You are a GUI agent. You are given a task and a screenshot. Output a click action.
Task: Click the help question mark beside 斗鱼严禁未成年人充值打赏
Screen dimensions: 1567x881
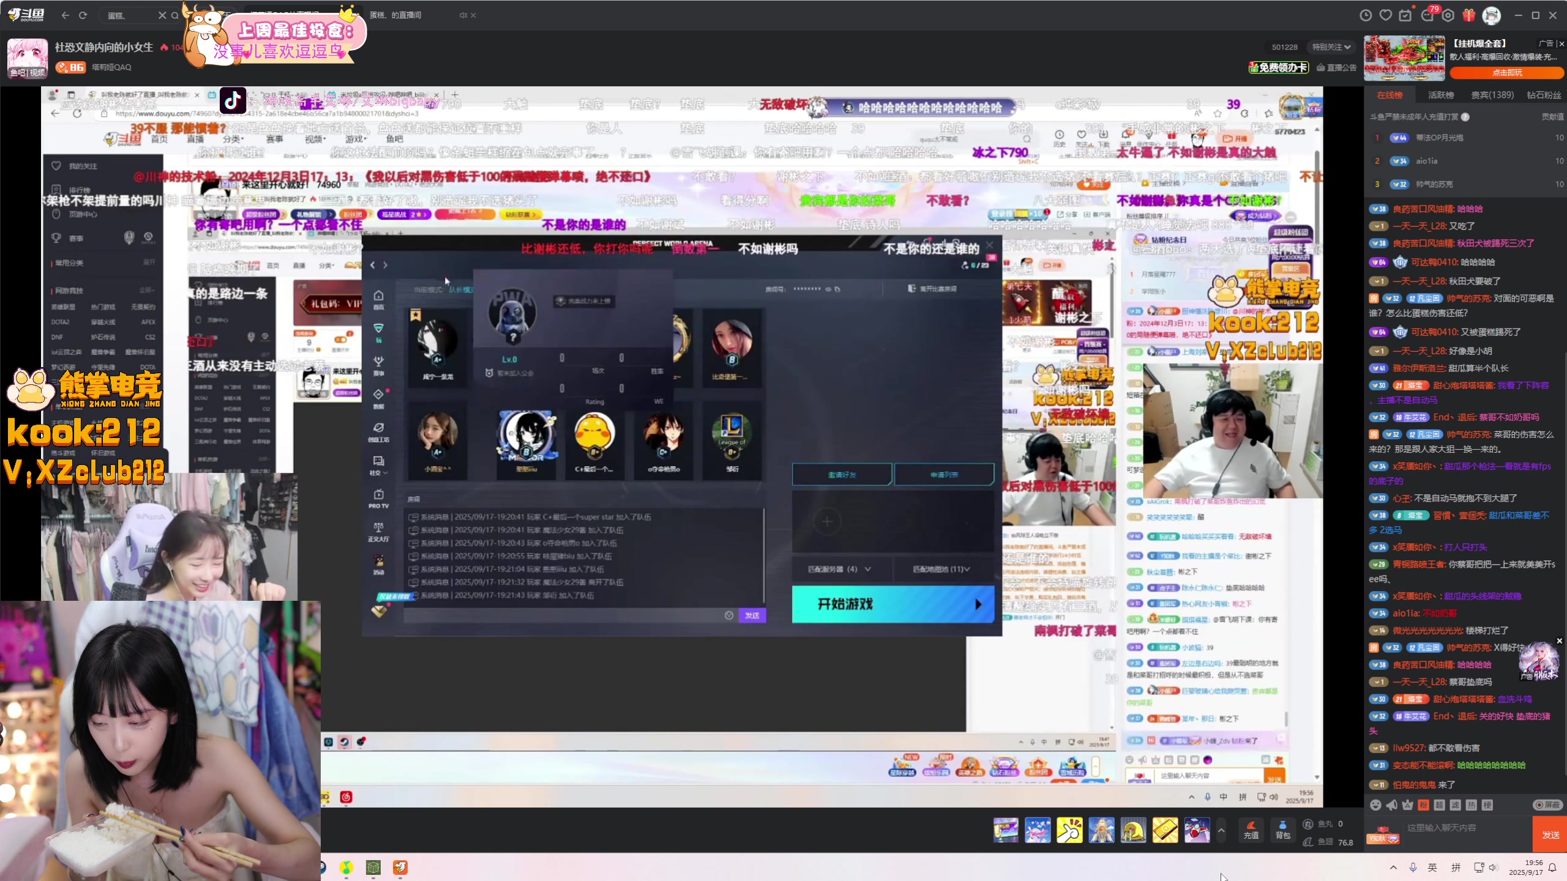click(x=1465, y=117)
